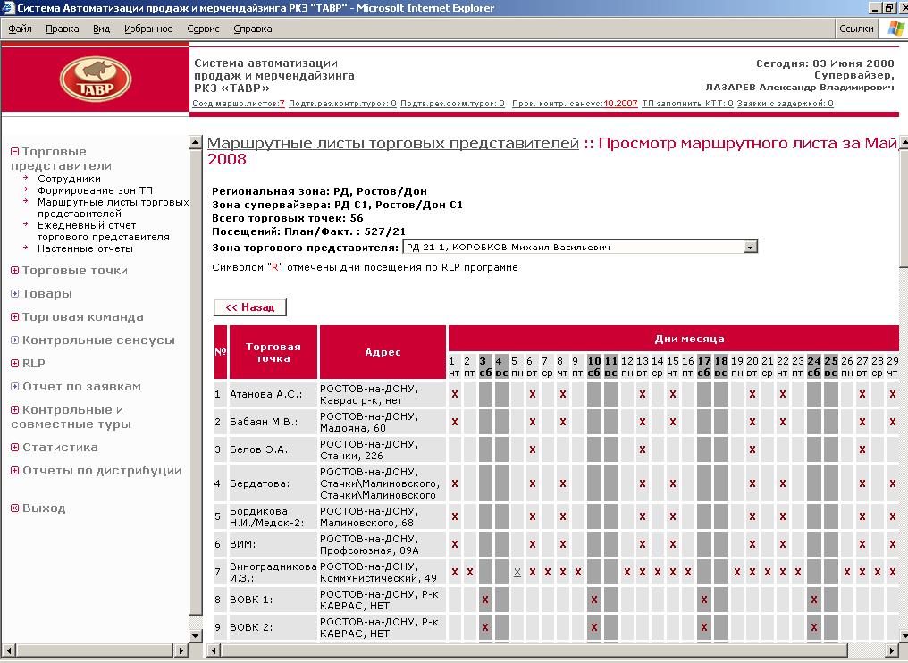Click the main table horizontal scrollbar right arrow
908x663 pixels.
890,650
